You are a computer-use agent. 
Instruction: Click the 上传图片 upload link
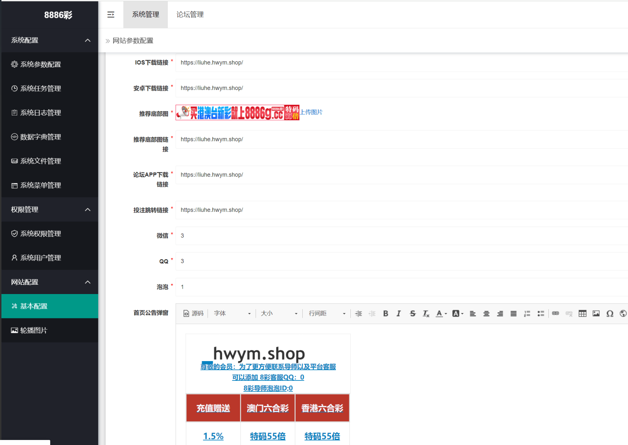[311, 112]
